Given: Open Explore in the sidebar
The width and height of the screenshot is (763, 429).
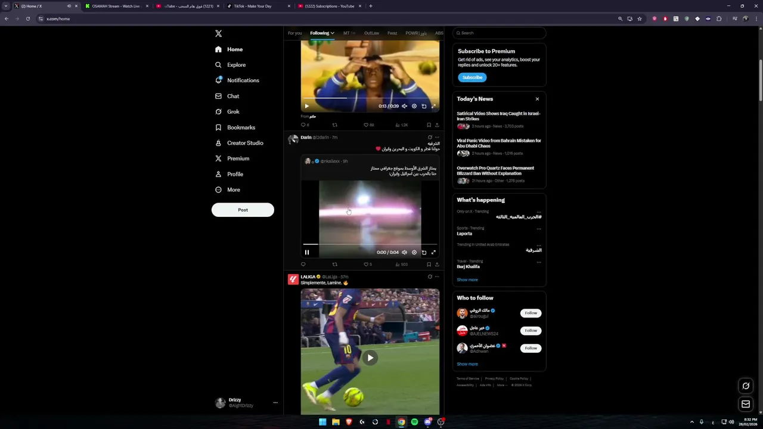Looking at the screenshot, I should tap(230, 65).
